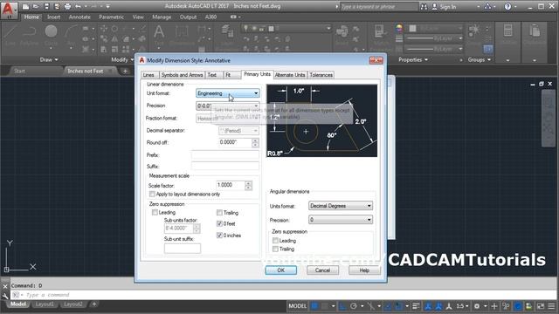Click the Plot printer icon in quick access toolbar
The image size is (559, 314).
tap(67, 6)
